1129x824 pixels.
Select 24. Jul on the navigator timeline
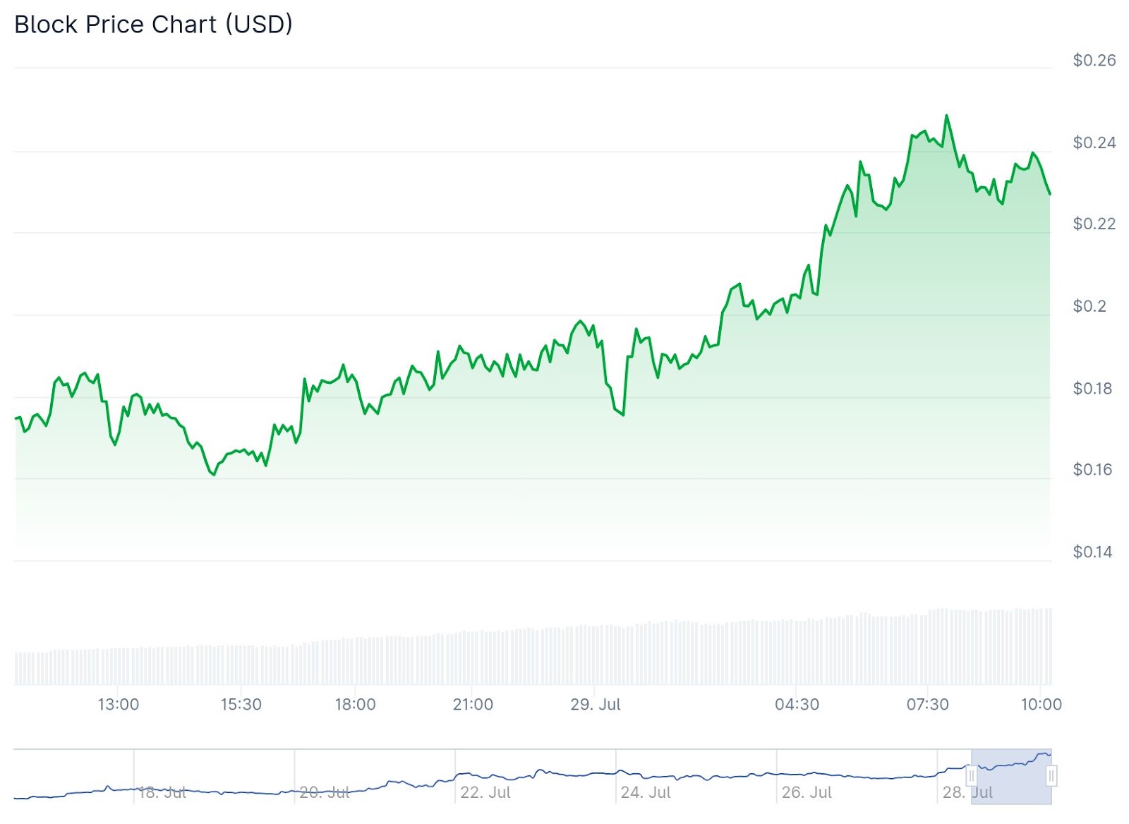pos(646,792)
